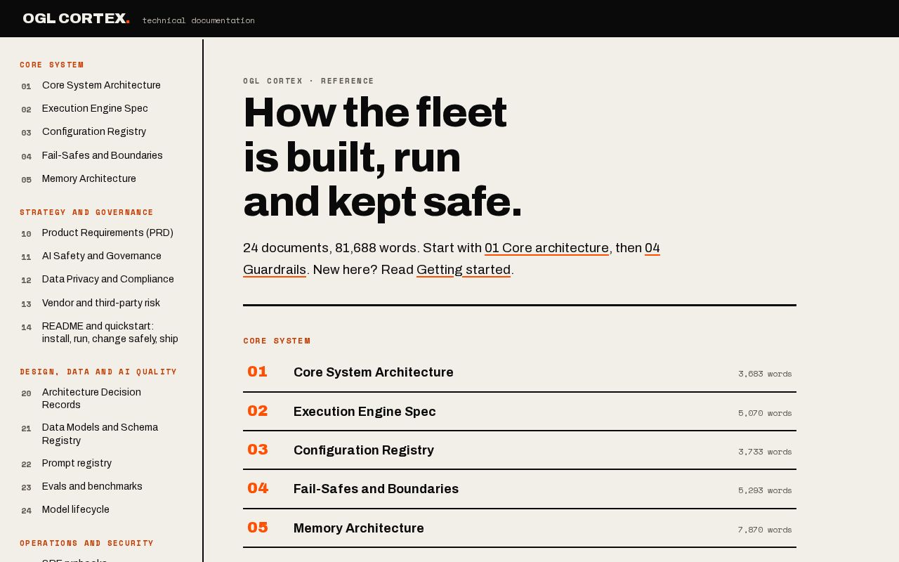Screen dimensions: 899x562
Task: Open row 05 Memory Architecture
Action: click(520, 528)
